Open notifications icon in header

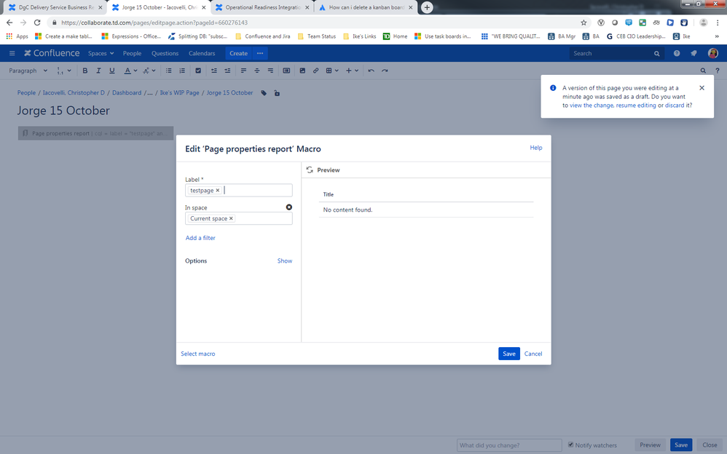[693, 53]
